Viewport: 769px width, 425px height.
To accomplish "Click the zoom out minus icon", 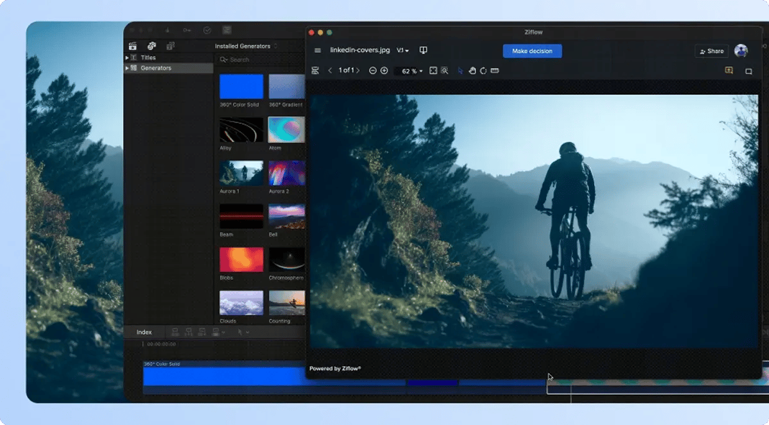I will tap(373, 71).
